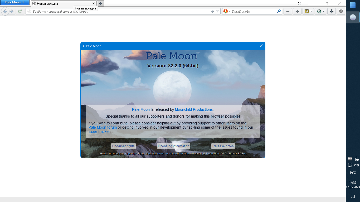Reload the current page
Viewport: 360px width, 202px height.
(20, 11)
